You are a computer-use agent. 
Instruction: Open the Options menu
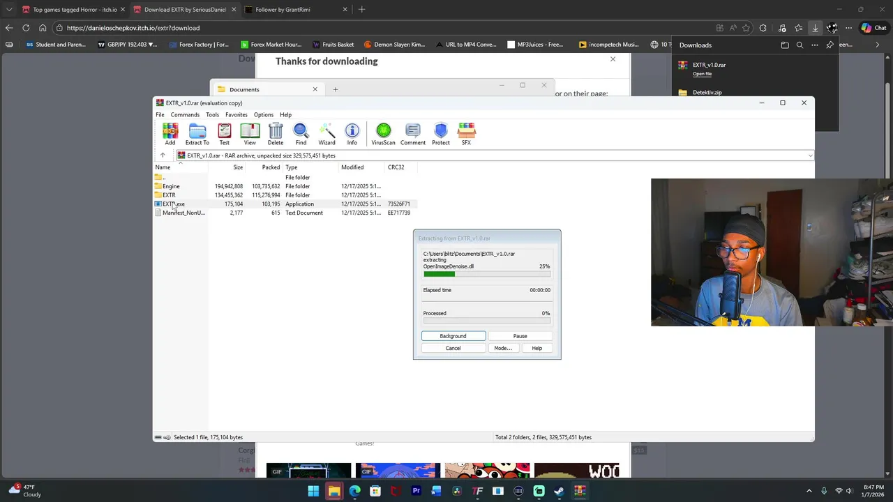(x=263, y=114)
